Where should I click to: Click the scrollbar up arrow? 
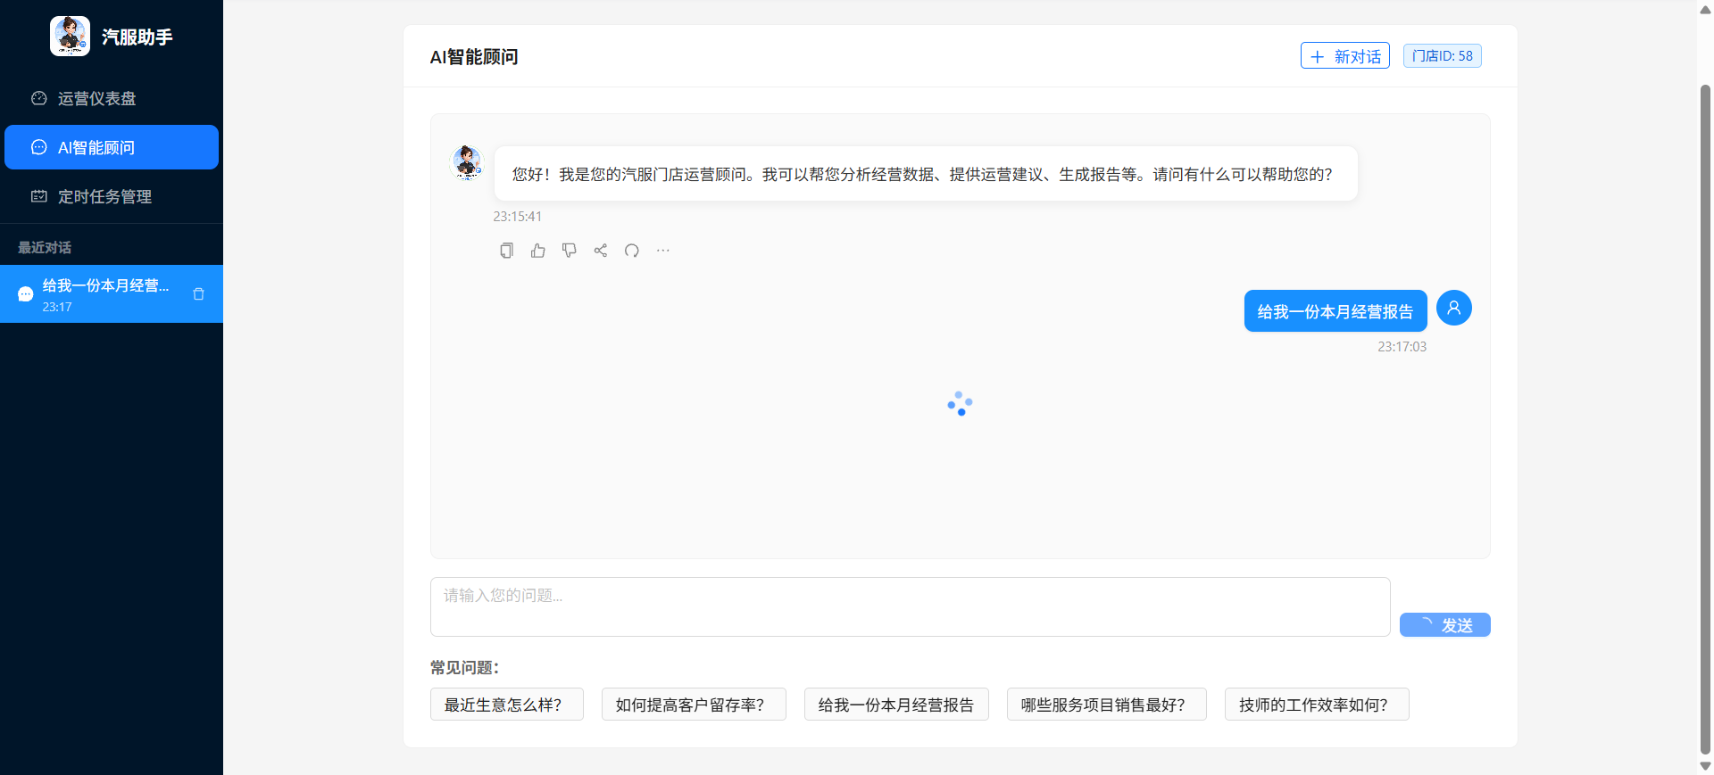point(1705,9)
